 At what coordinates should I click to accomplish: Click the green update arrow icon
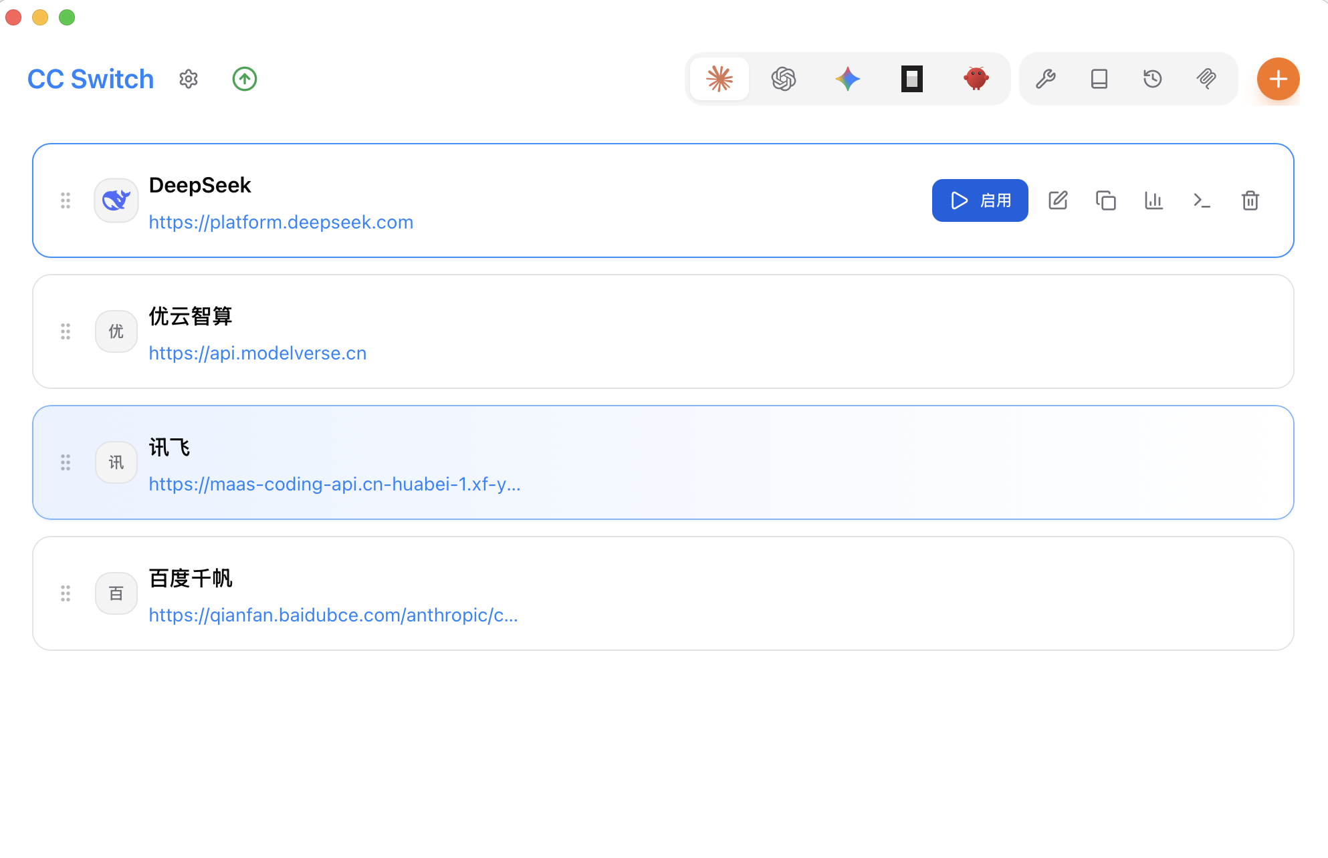[x=245, y=79]
